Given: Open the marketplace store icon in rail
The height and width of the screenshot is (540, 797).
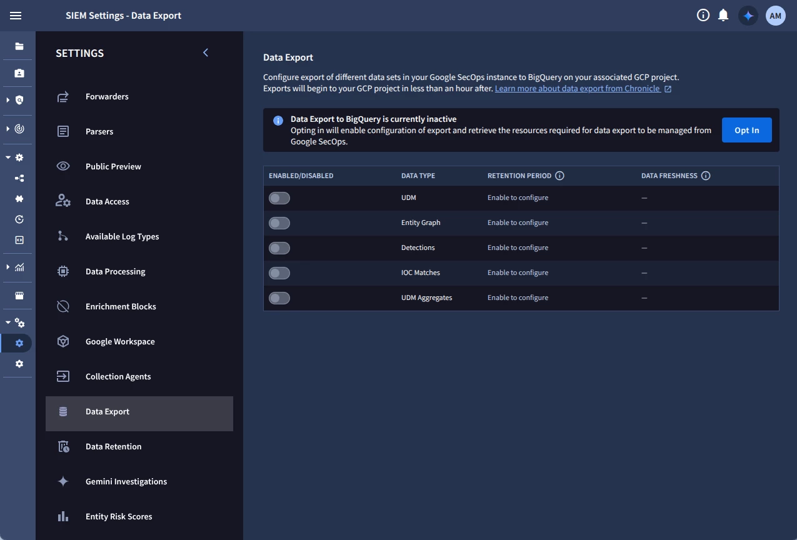Looking at the screenshot, I should 19,296.
